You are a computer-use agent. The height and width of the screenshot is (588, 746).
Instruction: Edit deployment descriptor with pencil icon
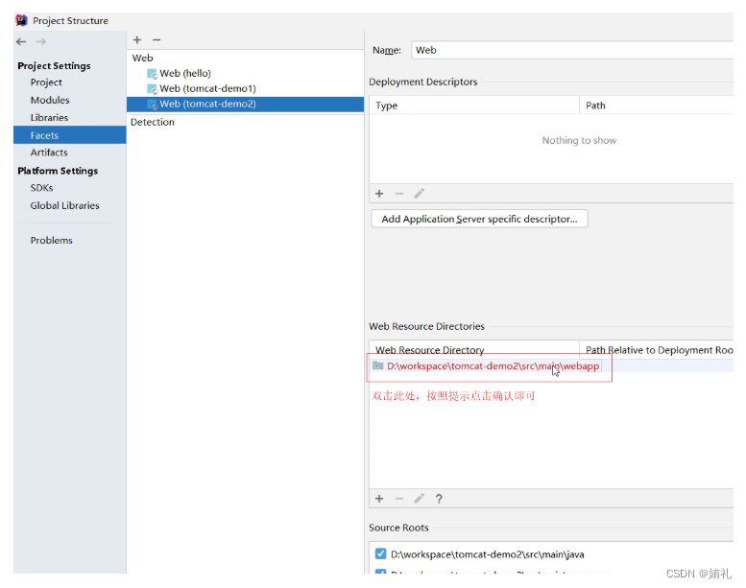420,194
